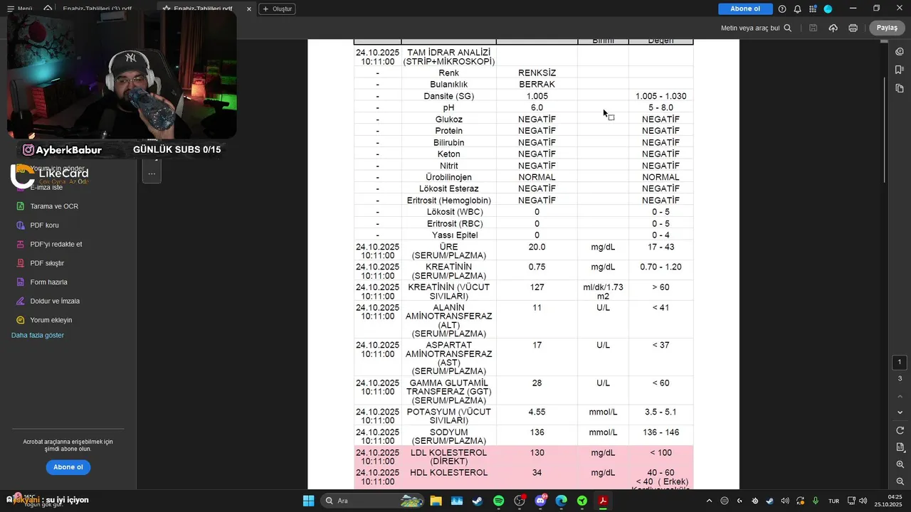Click Metin veya araç bul search

756,28
